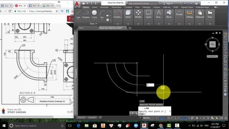Expand arrow under the Layers panel
Viewport: 229px width, 129px height.
point(148,24)
